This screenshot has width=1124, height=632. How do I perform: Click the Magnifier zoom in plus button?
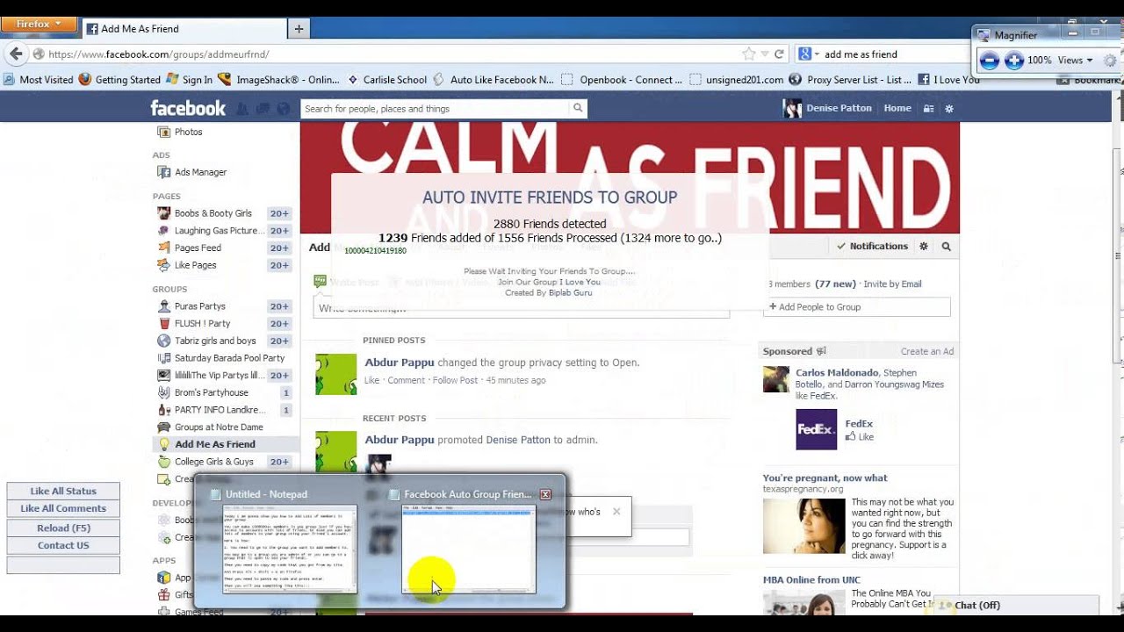(1014, 61)
